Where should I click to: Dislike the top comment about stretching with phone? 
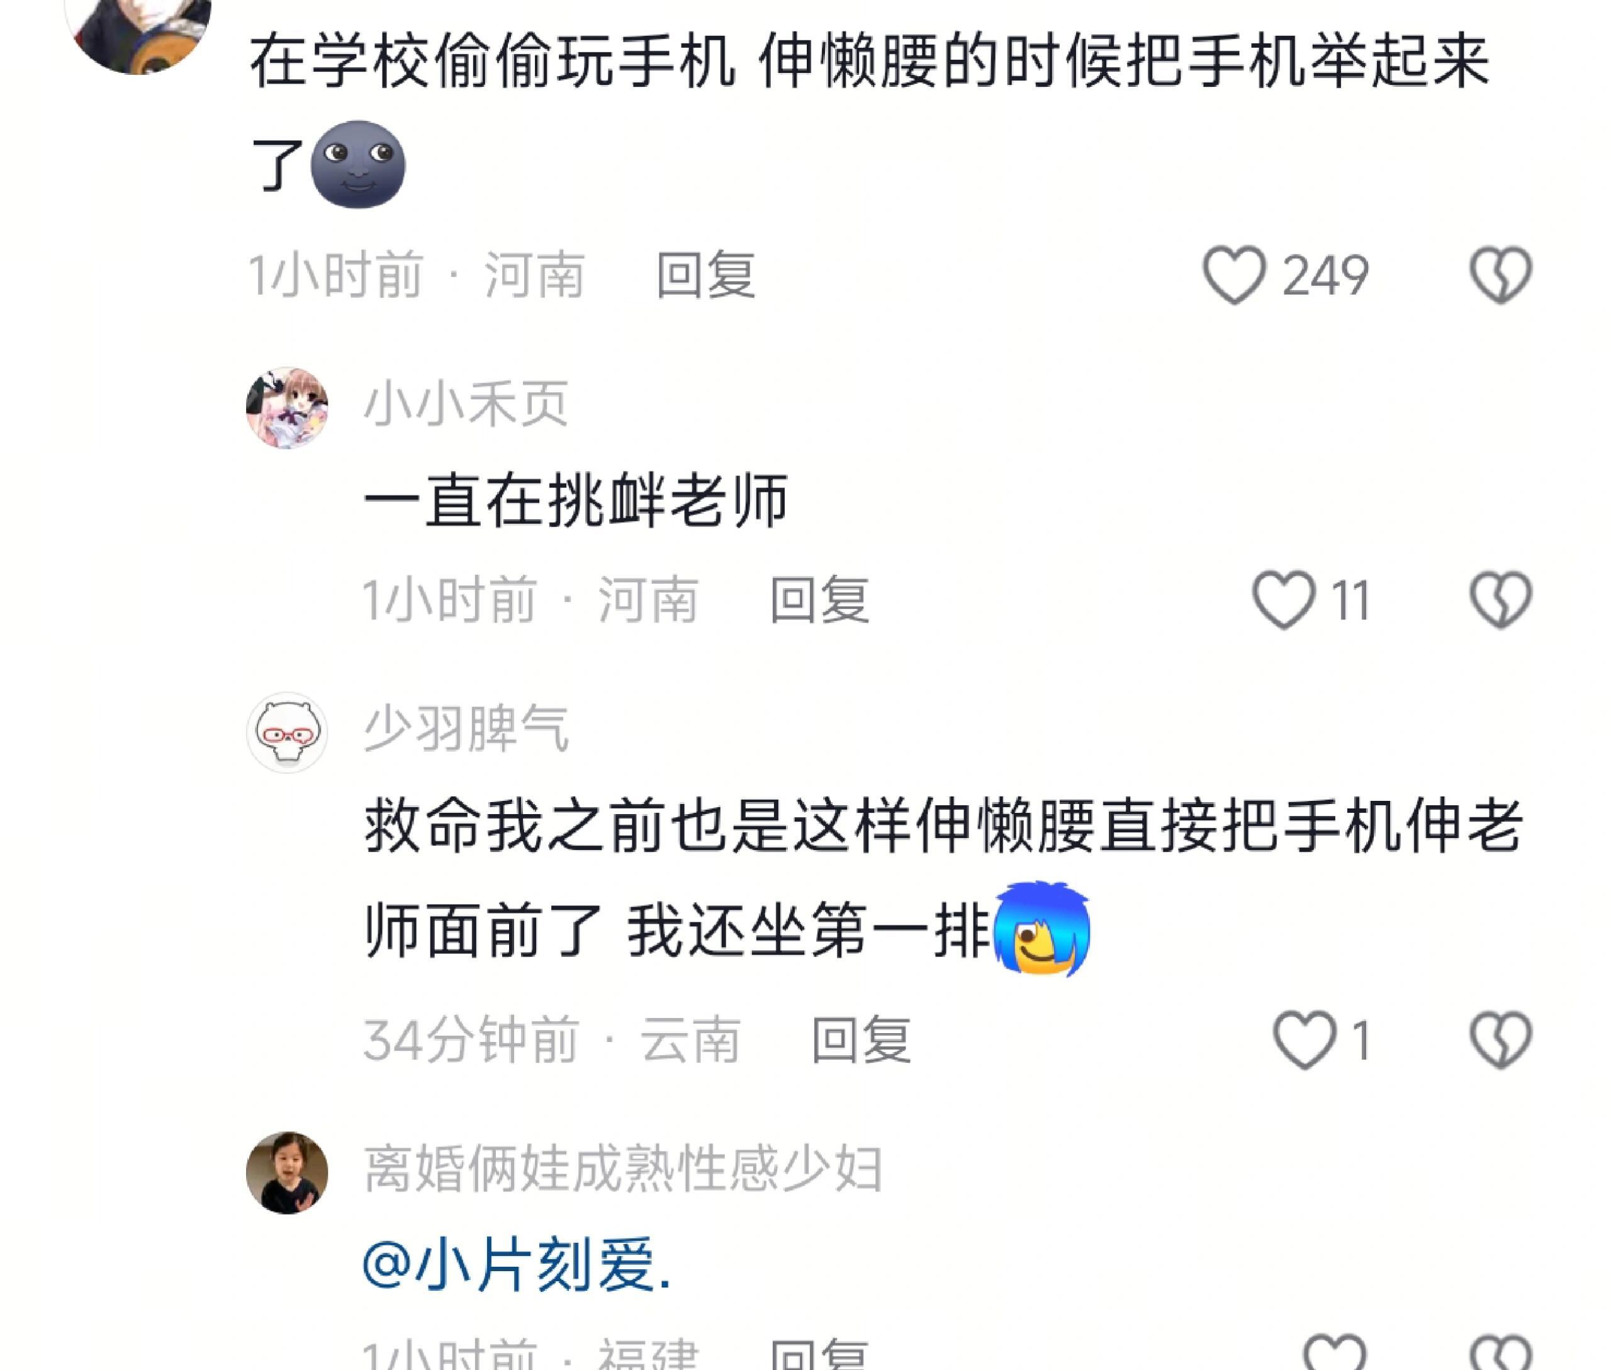click(x=1500, y=275)
